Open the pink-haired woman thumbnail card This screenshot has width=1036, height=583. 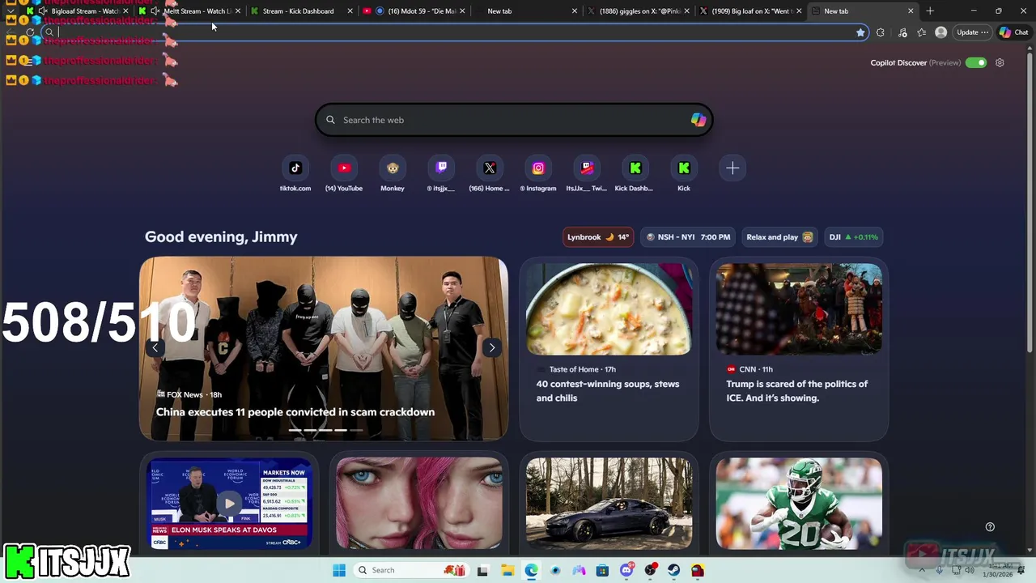tap(419, 504)
